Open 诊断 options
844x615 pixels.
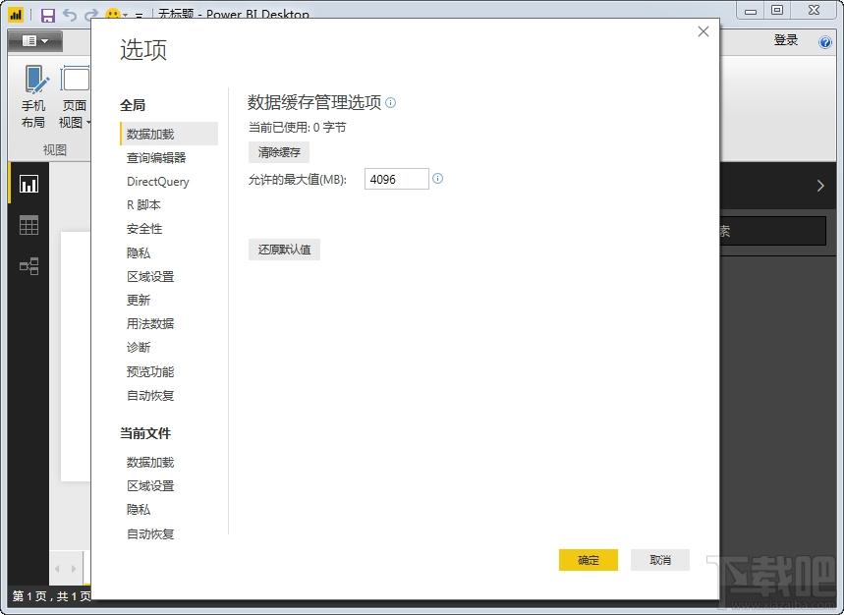[x=139, y=347]
